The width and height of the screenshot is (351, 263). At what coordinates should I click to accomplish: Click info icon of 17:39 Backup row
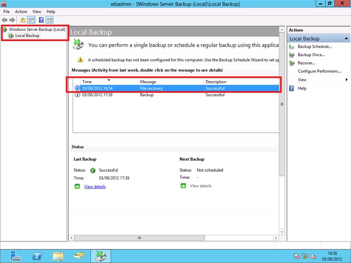click(77, 95)
